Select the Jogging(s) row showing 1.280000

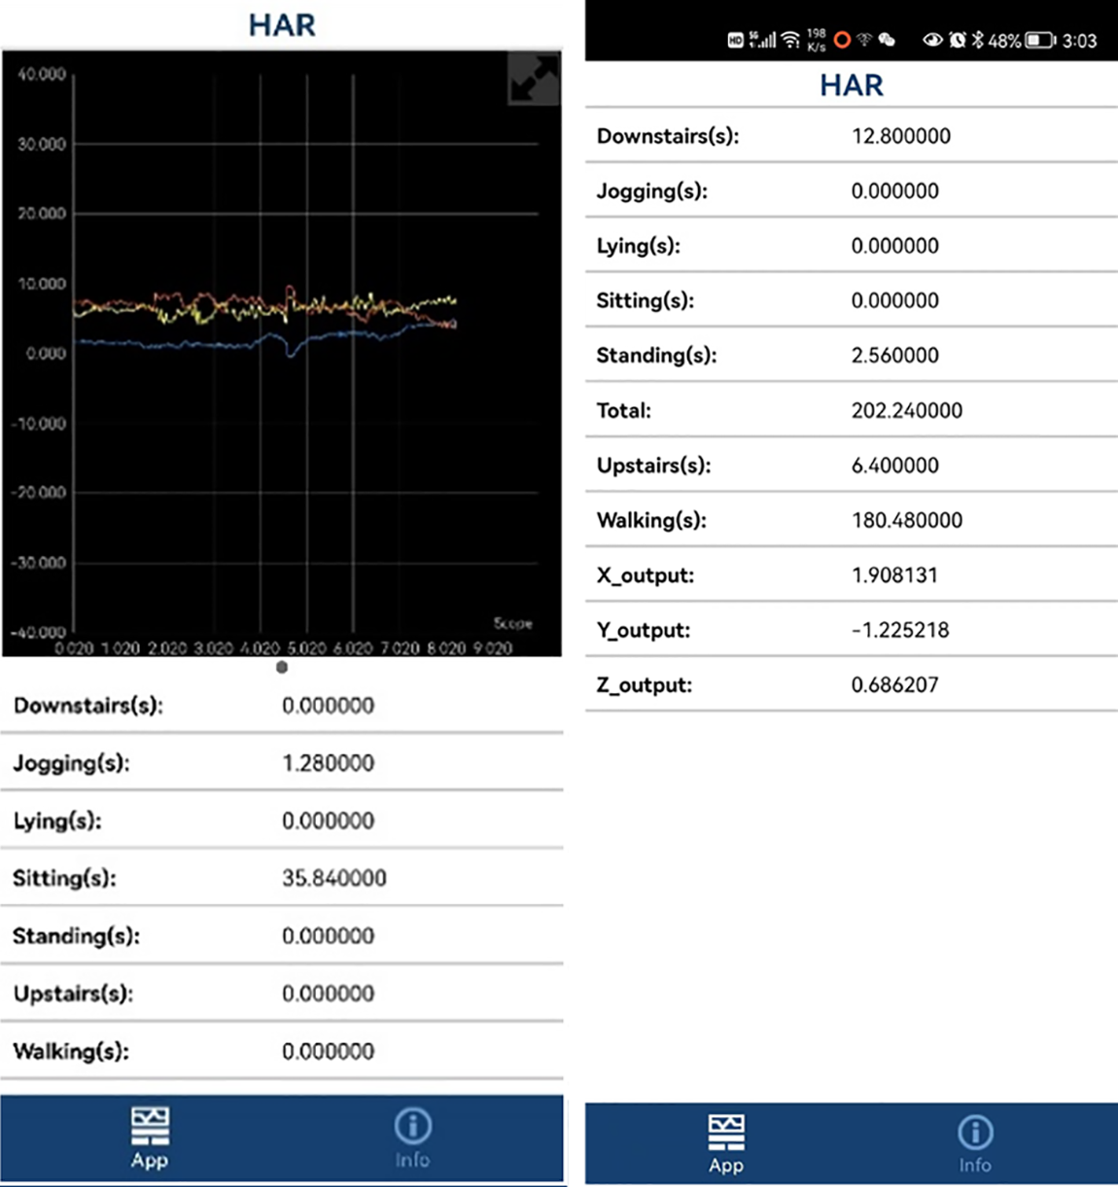click(x=282, y=763)
